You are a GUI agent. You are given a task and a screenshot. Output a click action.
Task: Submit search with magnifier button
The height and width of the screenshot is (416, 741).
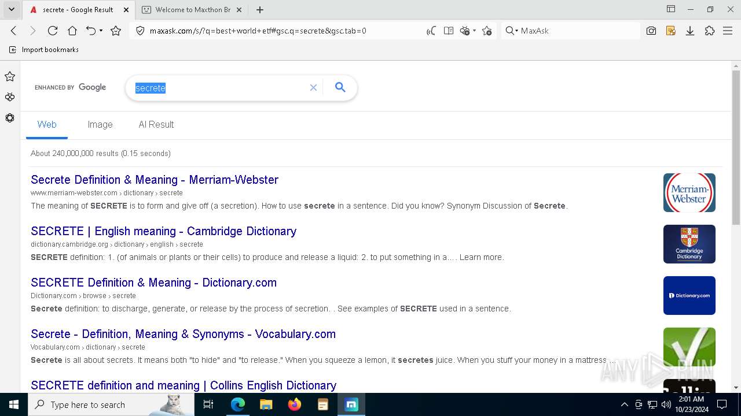pyautogui.click(x=340, y=87)
